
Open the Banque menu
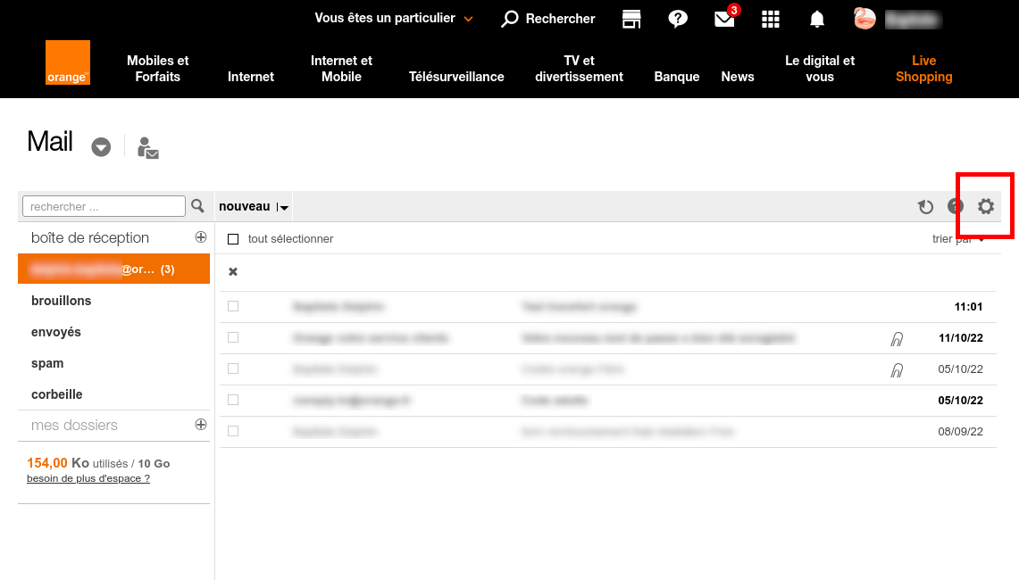pyautogui.click(x=677, y=77)
